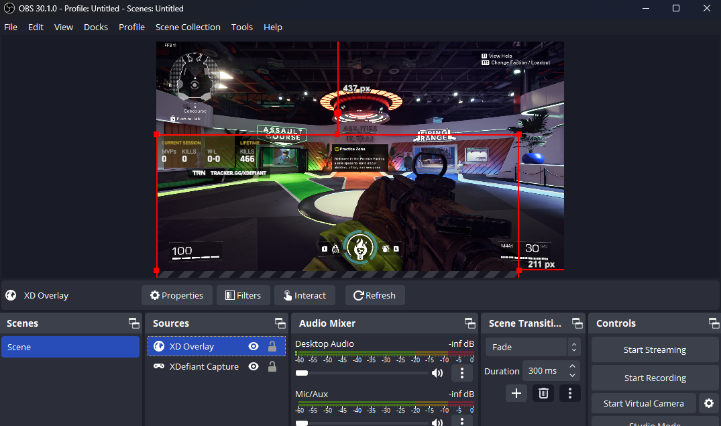Open the Help menu
This screenshot has width=721, height=426.
pos(273,27)
